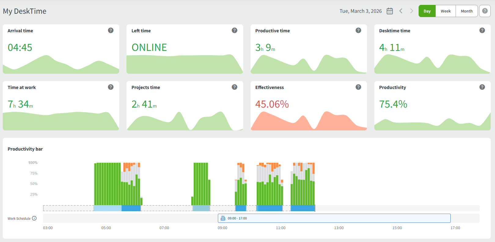
Task: Click help icon on Time at work card
Action: 111,87
